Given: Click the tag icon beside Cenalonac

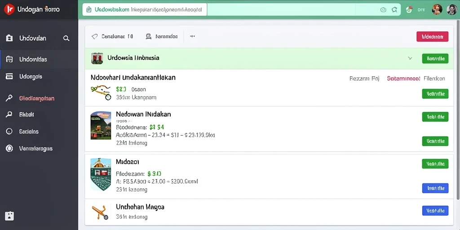Looking at the screenshot, I should 94,36.
